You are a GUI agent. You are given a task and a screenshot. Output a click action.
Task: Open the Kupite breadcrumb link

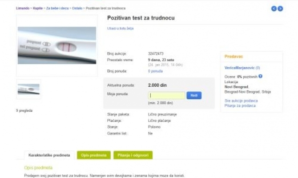[x=37, y=8]
